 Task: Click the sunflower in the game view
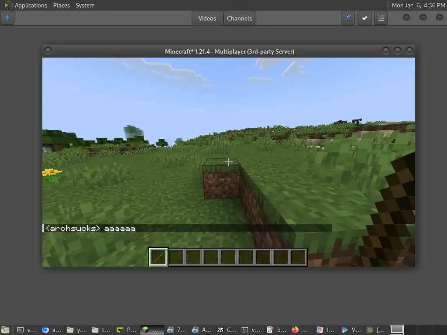(x=52, y=173)
